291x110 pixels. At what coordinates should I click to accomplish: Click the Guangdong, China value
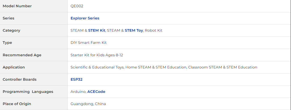[x=88, y=104]
